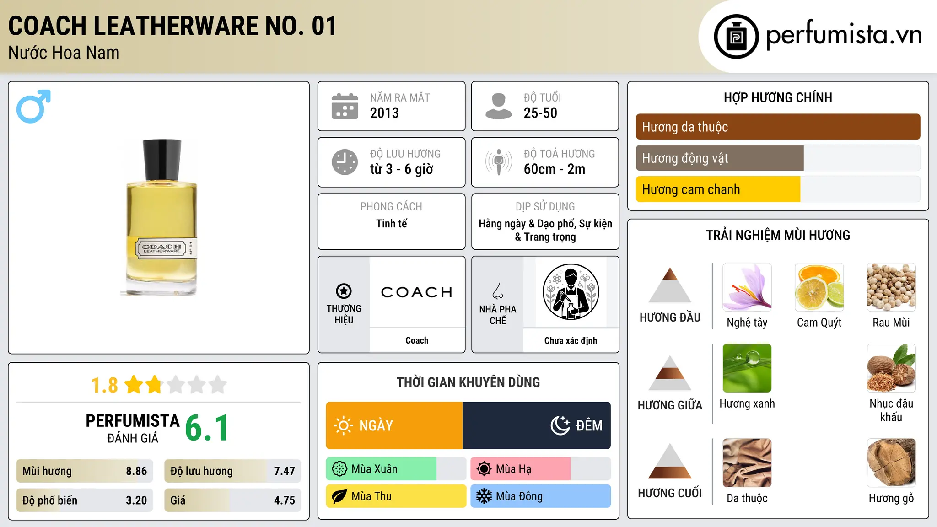This screenshot has width=937, height=527.
Task: Click the Coach Leatherware No. 01 title
Action: pyautogui.click(x=172, y=26)
